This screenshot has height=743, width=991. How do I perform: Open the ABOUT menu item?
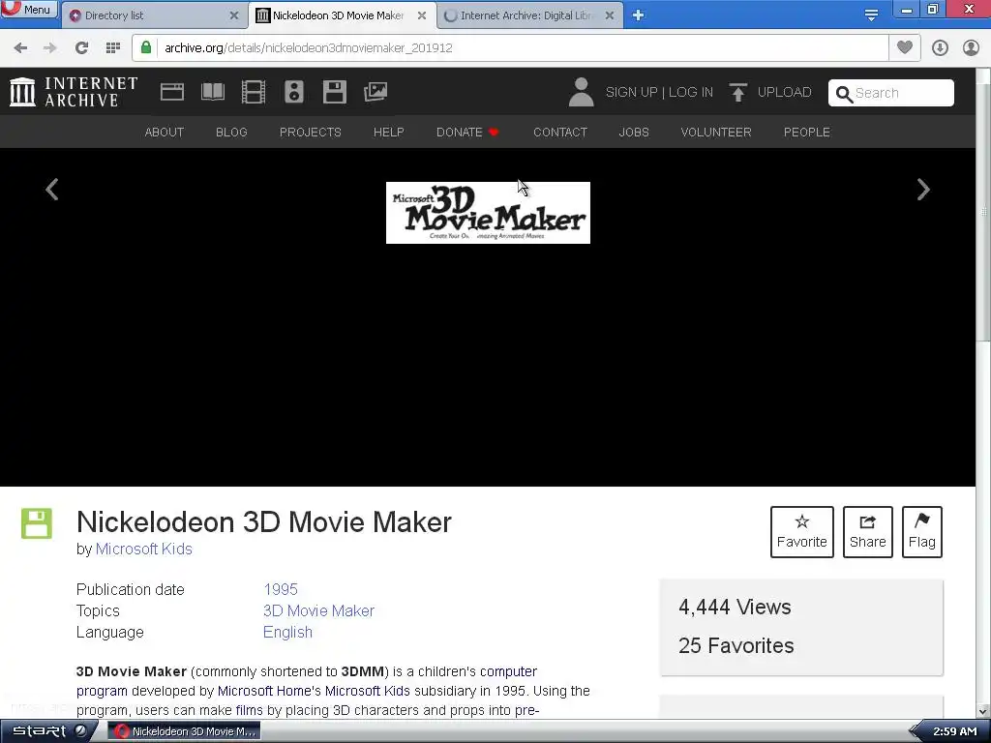[x=165, y=132]
